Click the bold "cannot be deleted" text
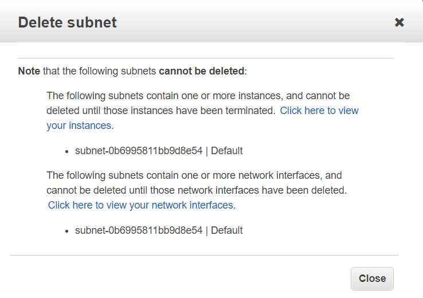This screenshot has width=423, height=298. coord(201,72)
